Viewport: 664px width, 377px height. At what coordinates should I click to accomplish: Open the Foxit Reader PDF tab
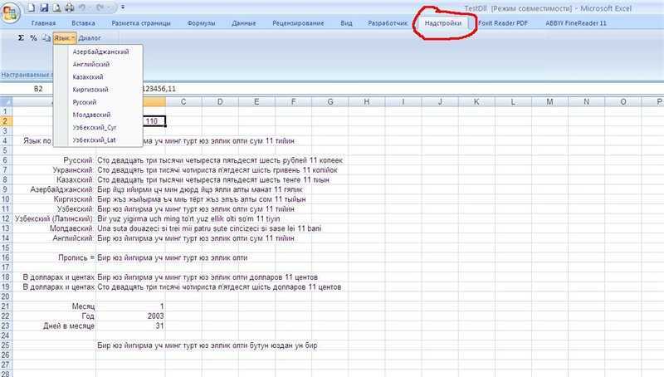click(503, 23)
